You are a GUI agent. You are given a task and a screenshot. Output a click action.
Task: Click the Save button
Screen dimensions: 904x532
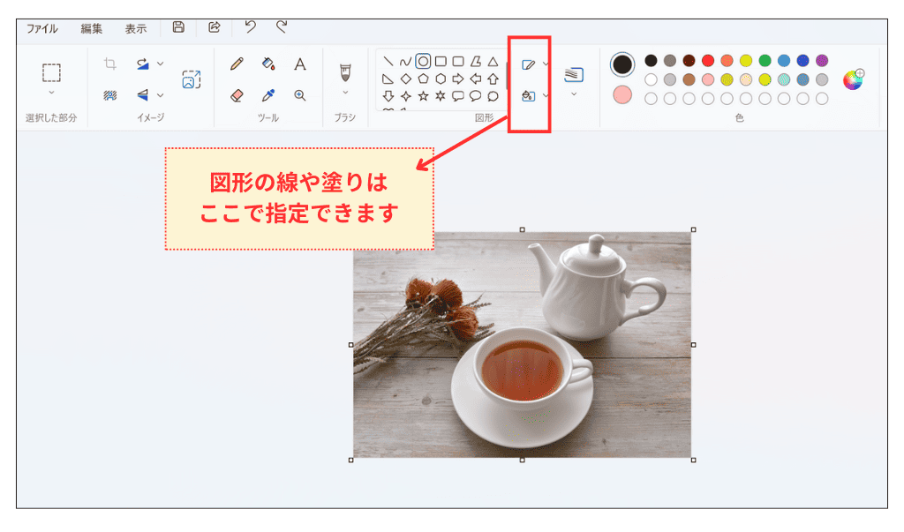180,27
